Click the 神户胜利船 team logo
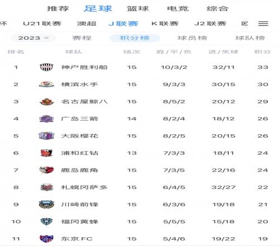This screenshot has height=246, width=279. [x=46, y=67]
